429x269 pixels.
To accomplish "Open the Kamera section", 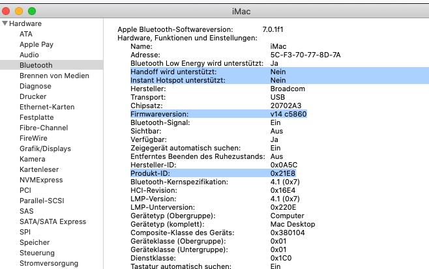I will (x=33, y=159).
